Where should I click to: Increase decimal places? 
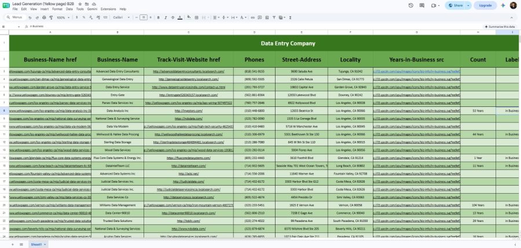coord(98,17)
